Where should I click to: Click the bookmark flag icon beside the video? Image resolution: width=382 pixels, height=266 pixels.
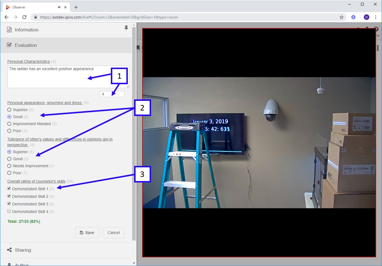138,48
